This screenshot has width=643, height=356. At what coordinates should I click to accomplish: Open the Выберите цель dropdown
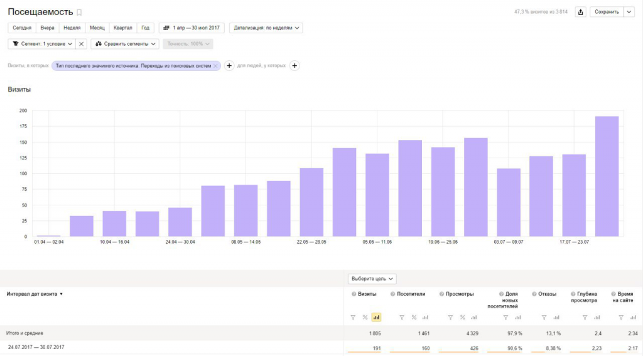pos(372,279)
